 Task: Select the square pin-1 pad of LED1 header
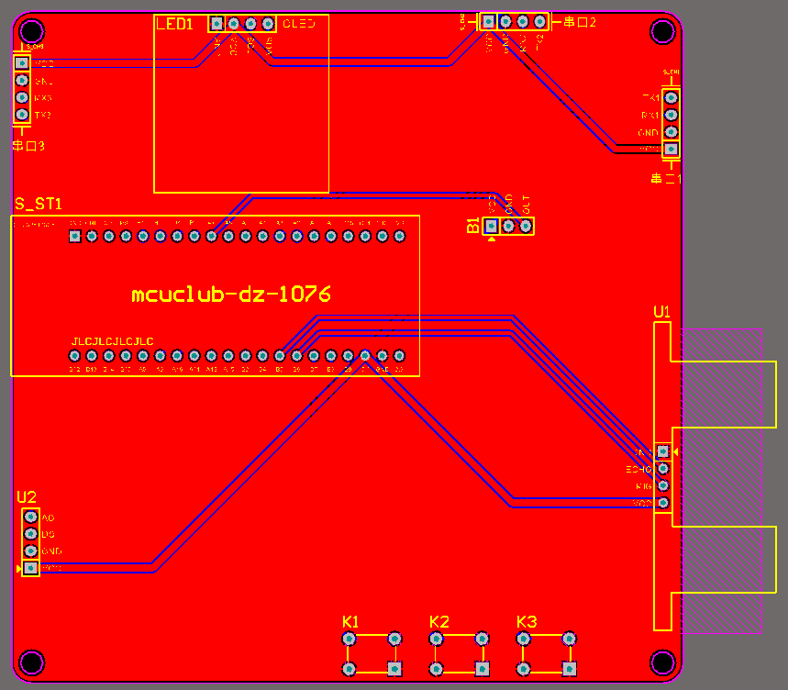(216, 23)
